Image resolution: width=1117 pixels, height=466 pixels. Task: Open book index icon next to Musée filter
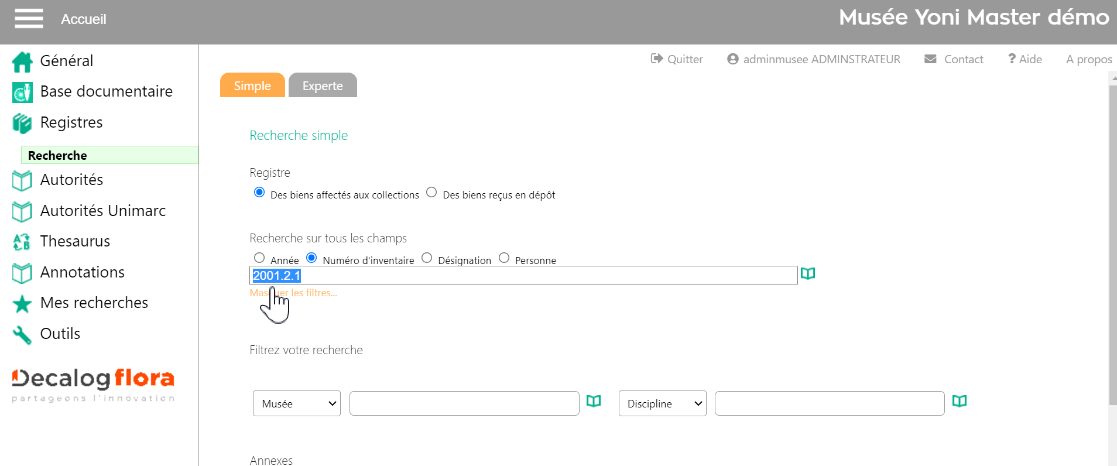tap(594, 402)
